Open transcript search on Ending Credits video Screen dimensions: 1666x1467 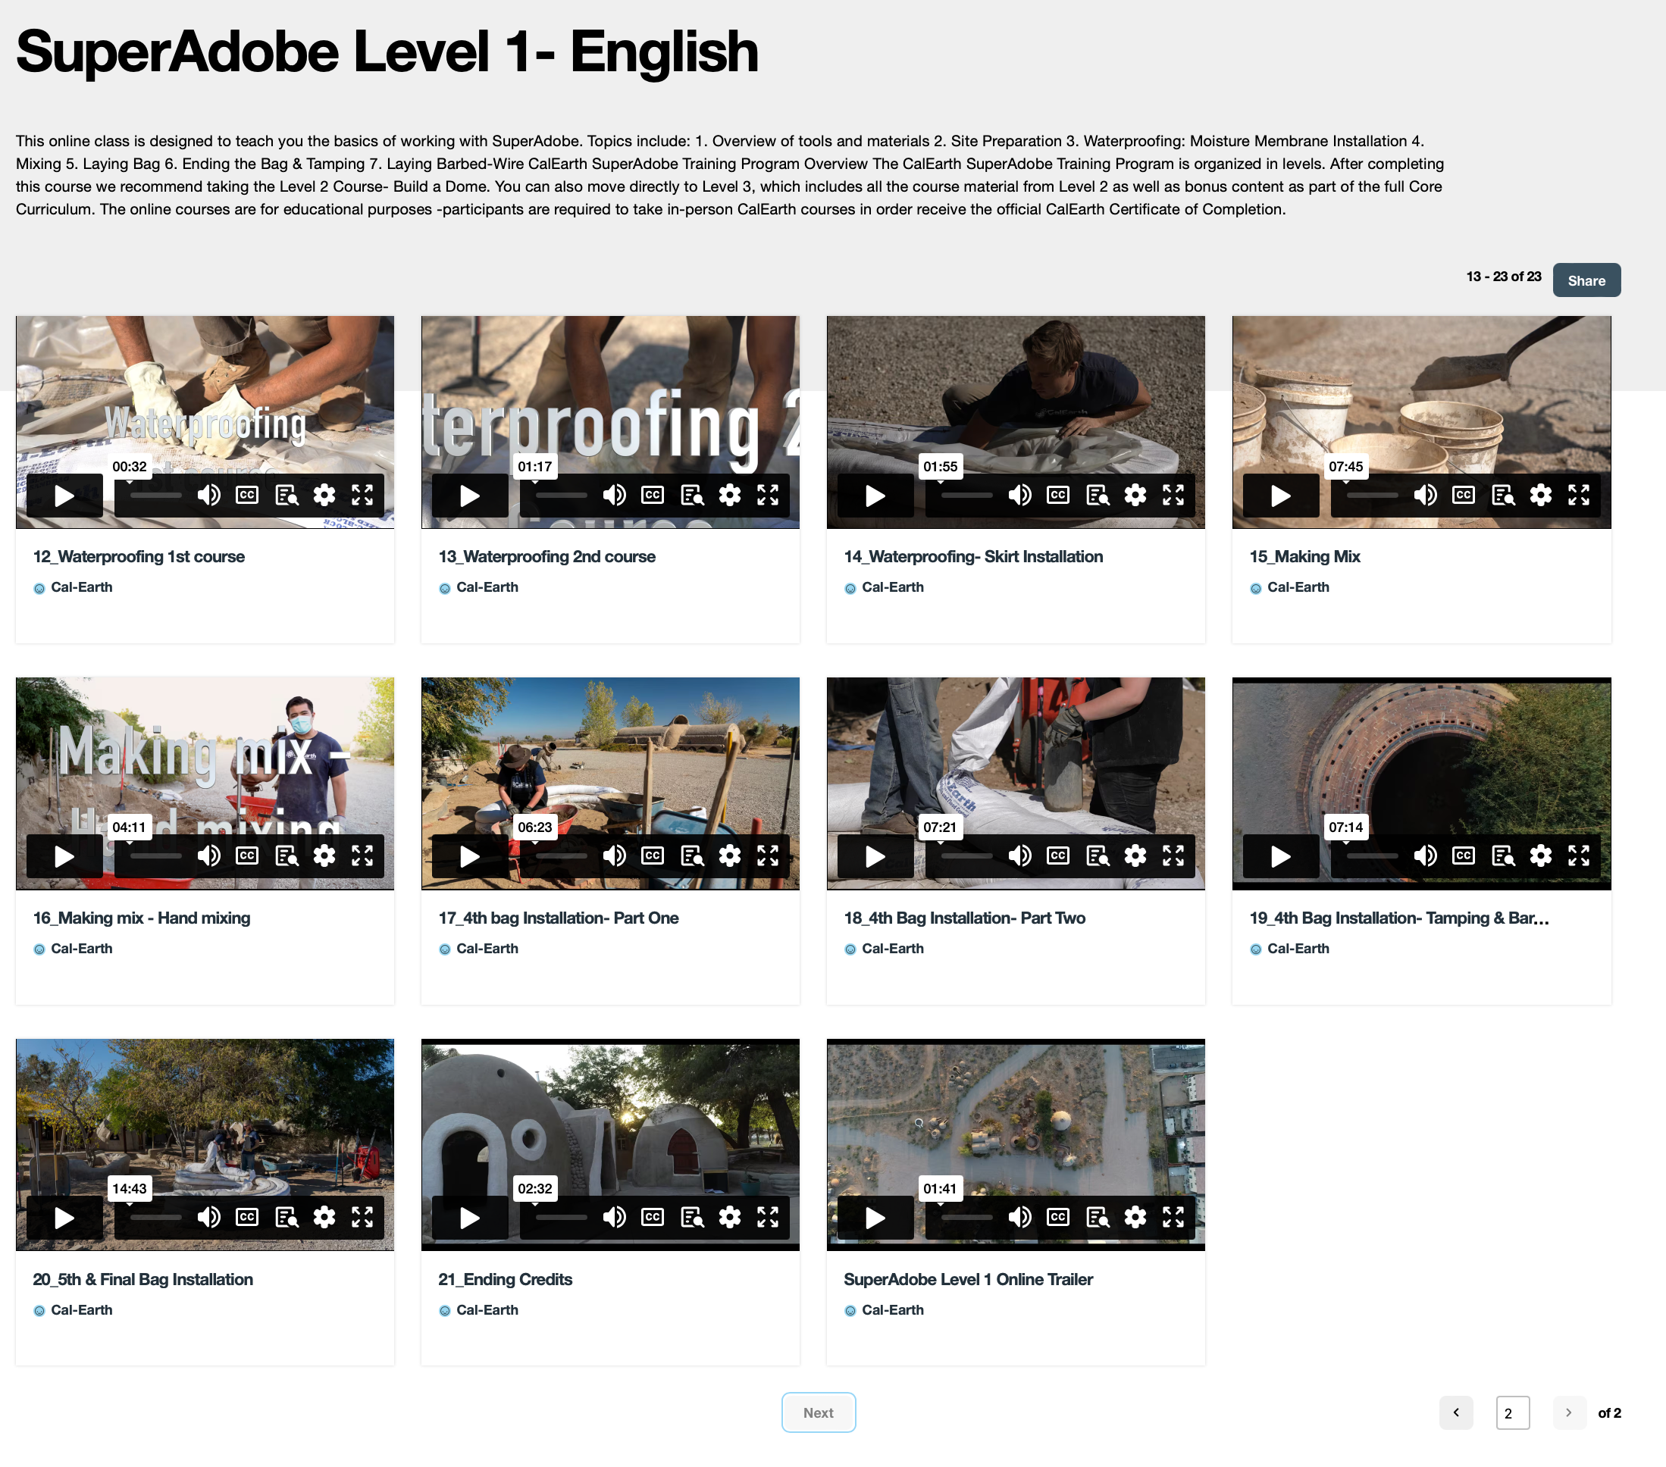coord(692,1217)
